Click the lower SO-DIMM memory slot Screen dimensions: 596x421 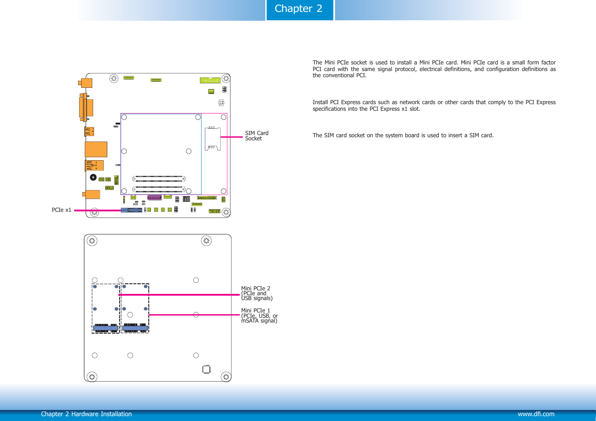(159, 189)
